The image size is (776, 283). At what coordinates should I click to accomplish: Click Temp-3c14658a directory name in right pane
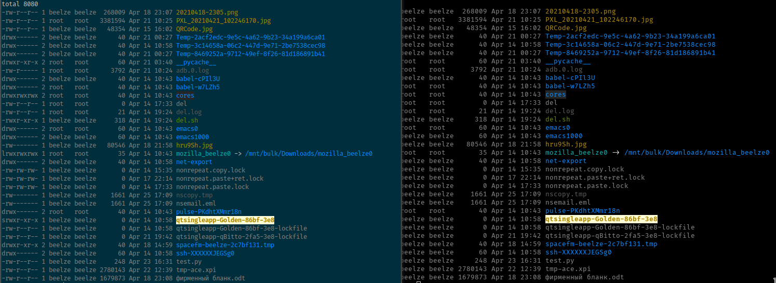click(x=630, y=44)
